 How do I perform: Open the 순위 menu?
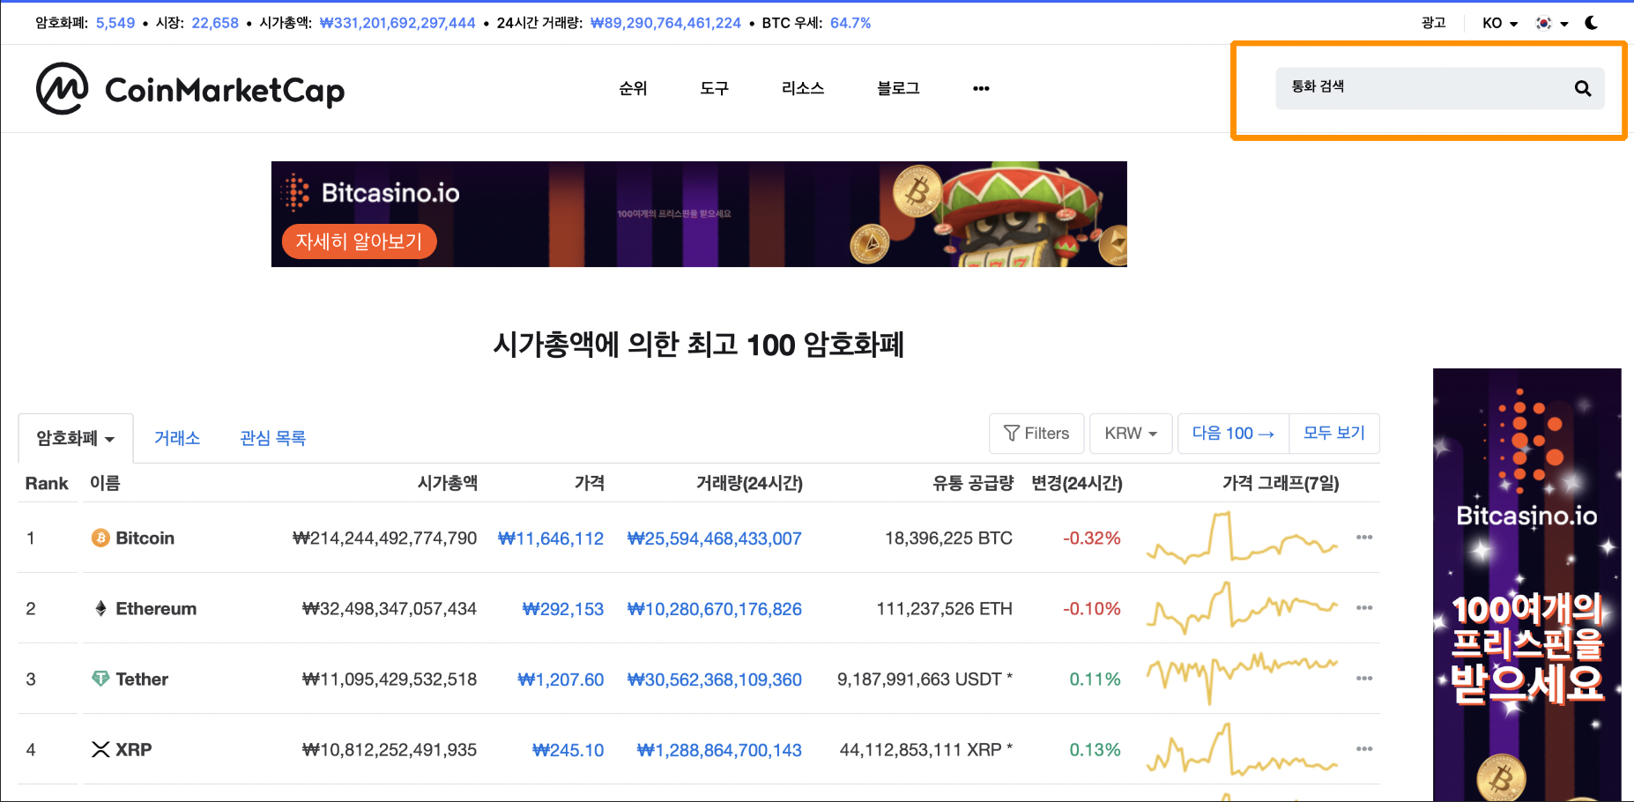633,88
